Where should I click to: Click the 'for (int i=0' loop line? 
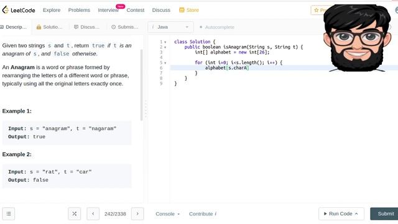click(239, 62)
